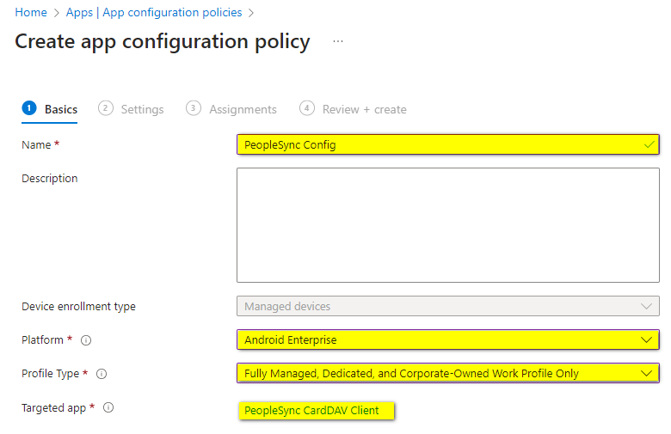Expand the Profile Type dropdown

(448, 373)
